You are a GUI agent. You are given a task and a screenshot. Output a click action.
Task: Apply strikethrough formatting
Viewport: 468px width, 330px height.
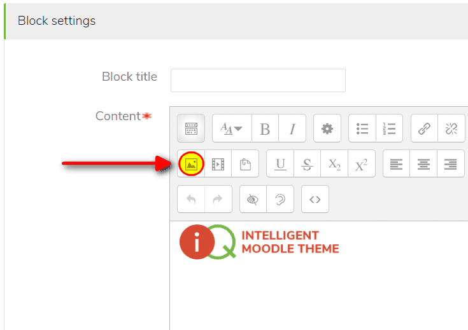point(307,163)
